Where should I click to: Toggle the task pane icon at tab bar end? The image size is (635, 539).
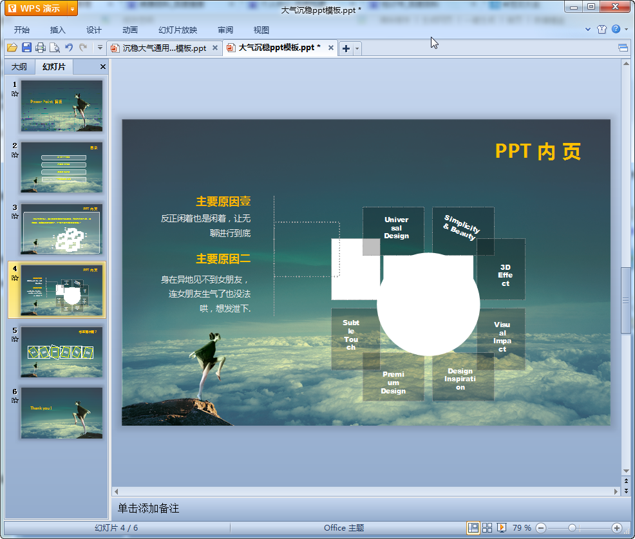click(x=623, y=48)
